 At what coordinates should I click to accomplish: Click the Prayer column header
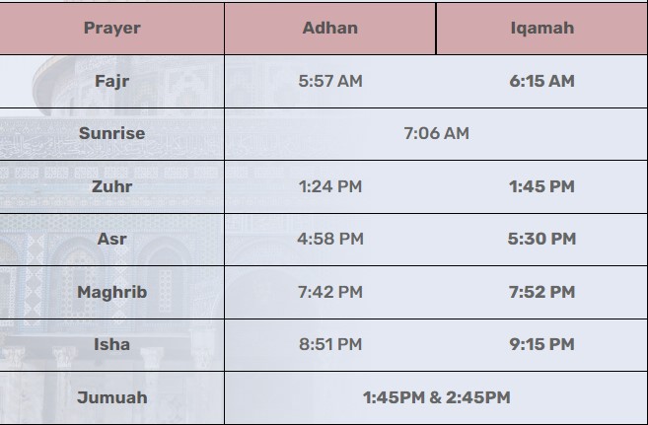point(112,28)
